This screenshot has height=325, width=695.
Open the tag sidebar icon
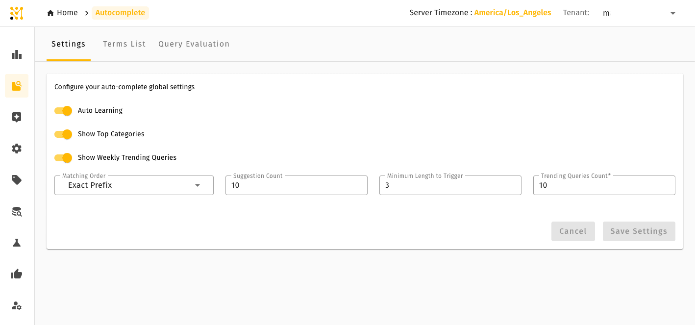coord(17,180)
